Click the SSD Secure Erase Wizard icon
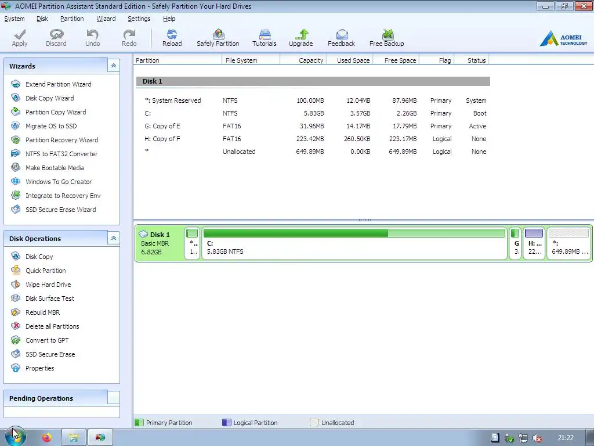The image size is (594, 446). point(16,209)
